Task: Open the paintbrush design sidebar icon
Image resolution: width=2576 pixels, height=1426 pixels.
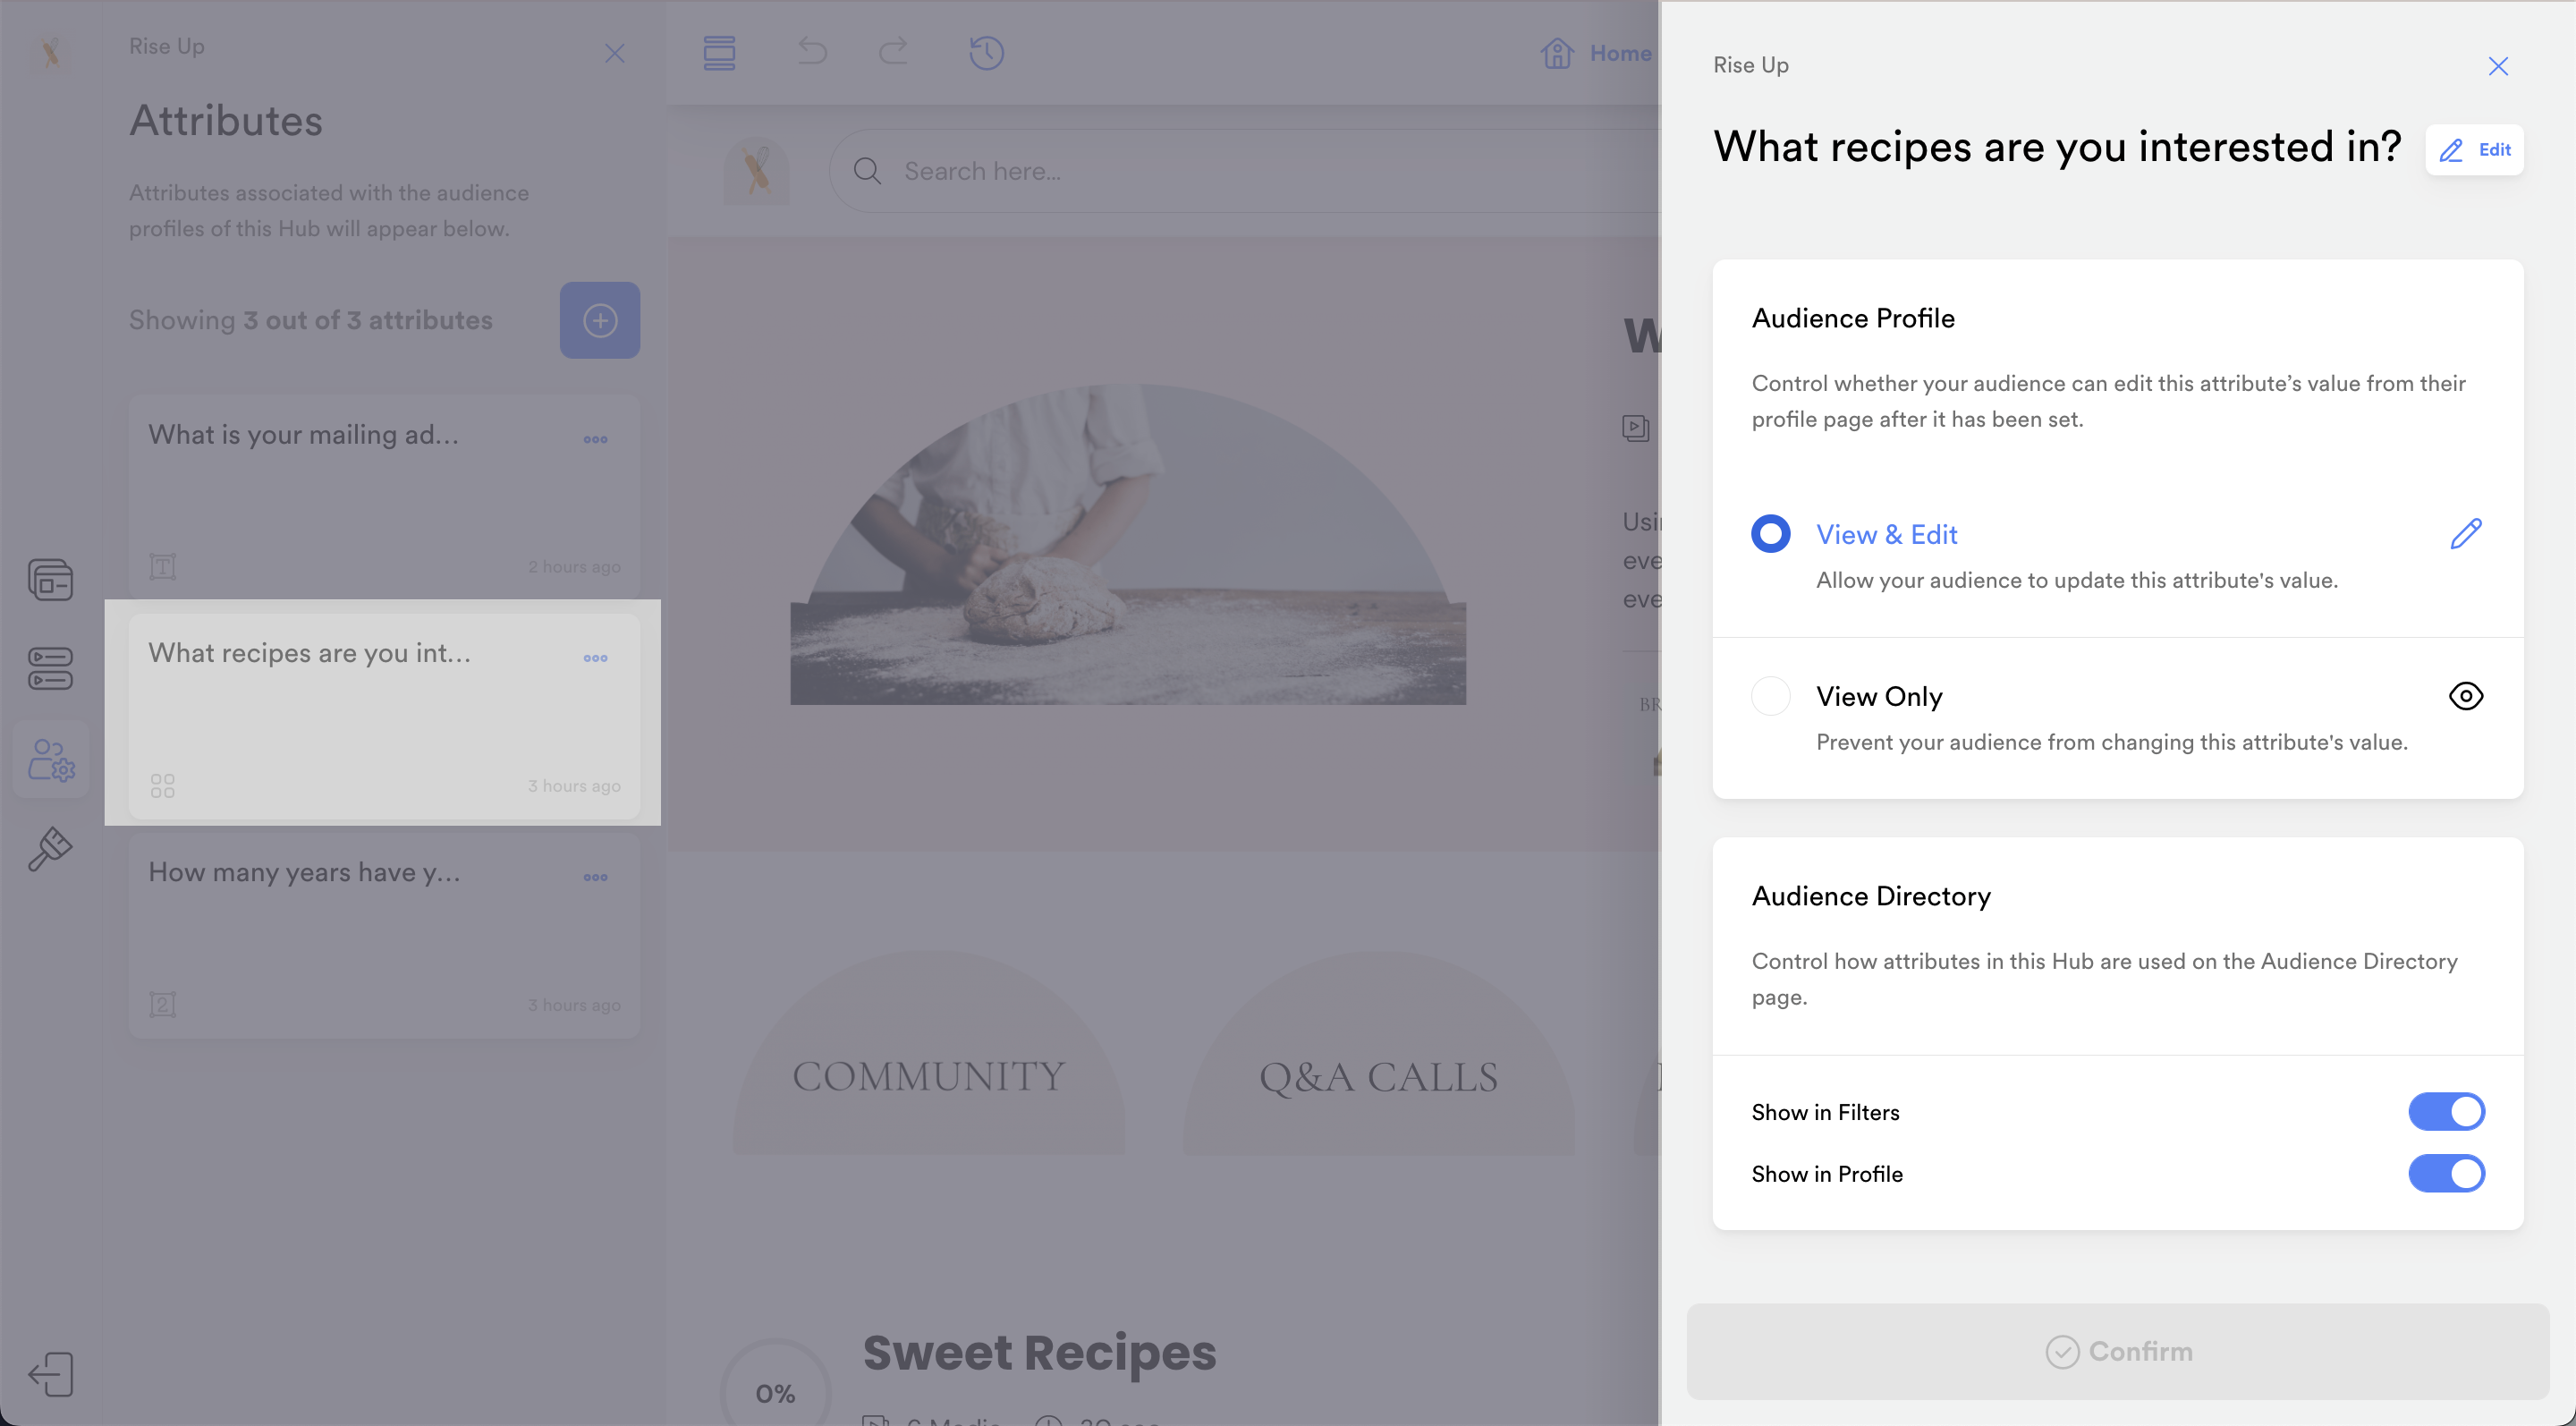Action: [x=50, y=849]
